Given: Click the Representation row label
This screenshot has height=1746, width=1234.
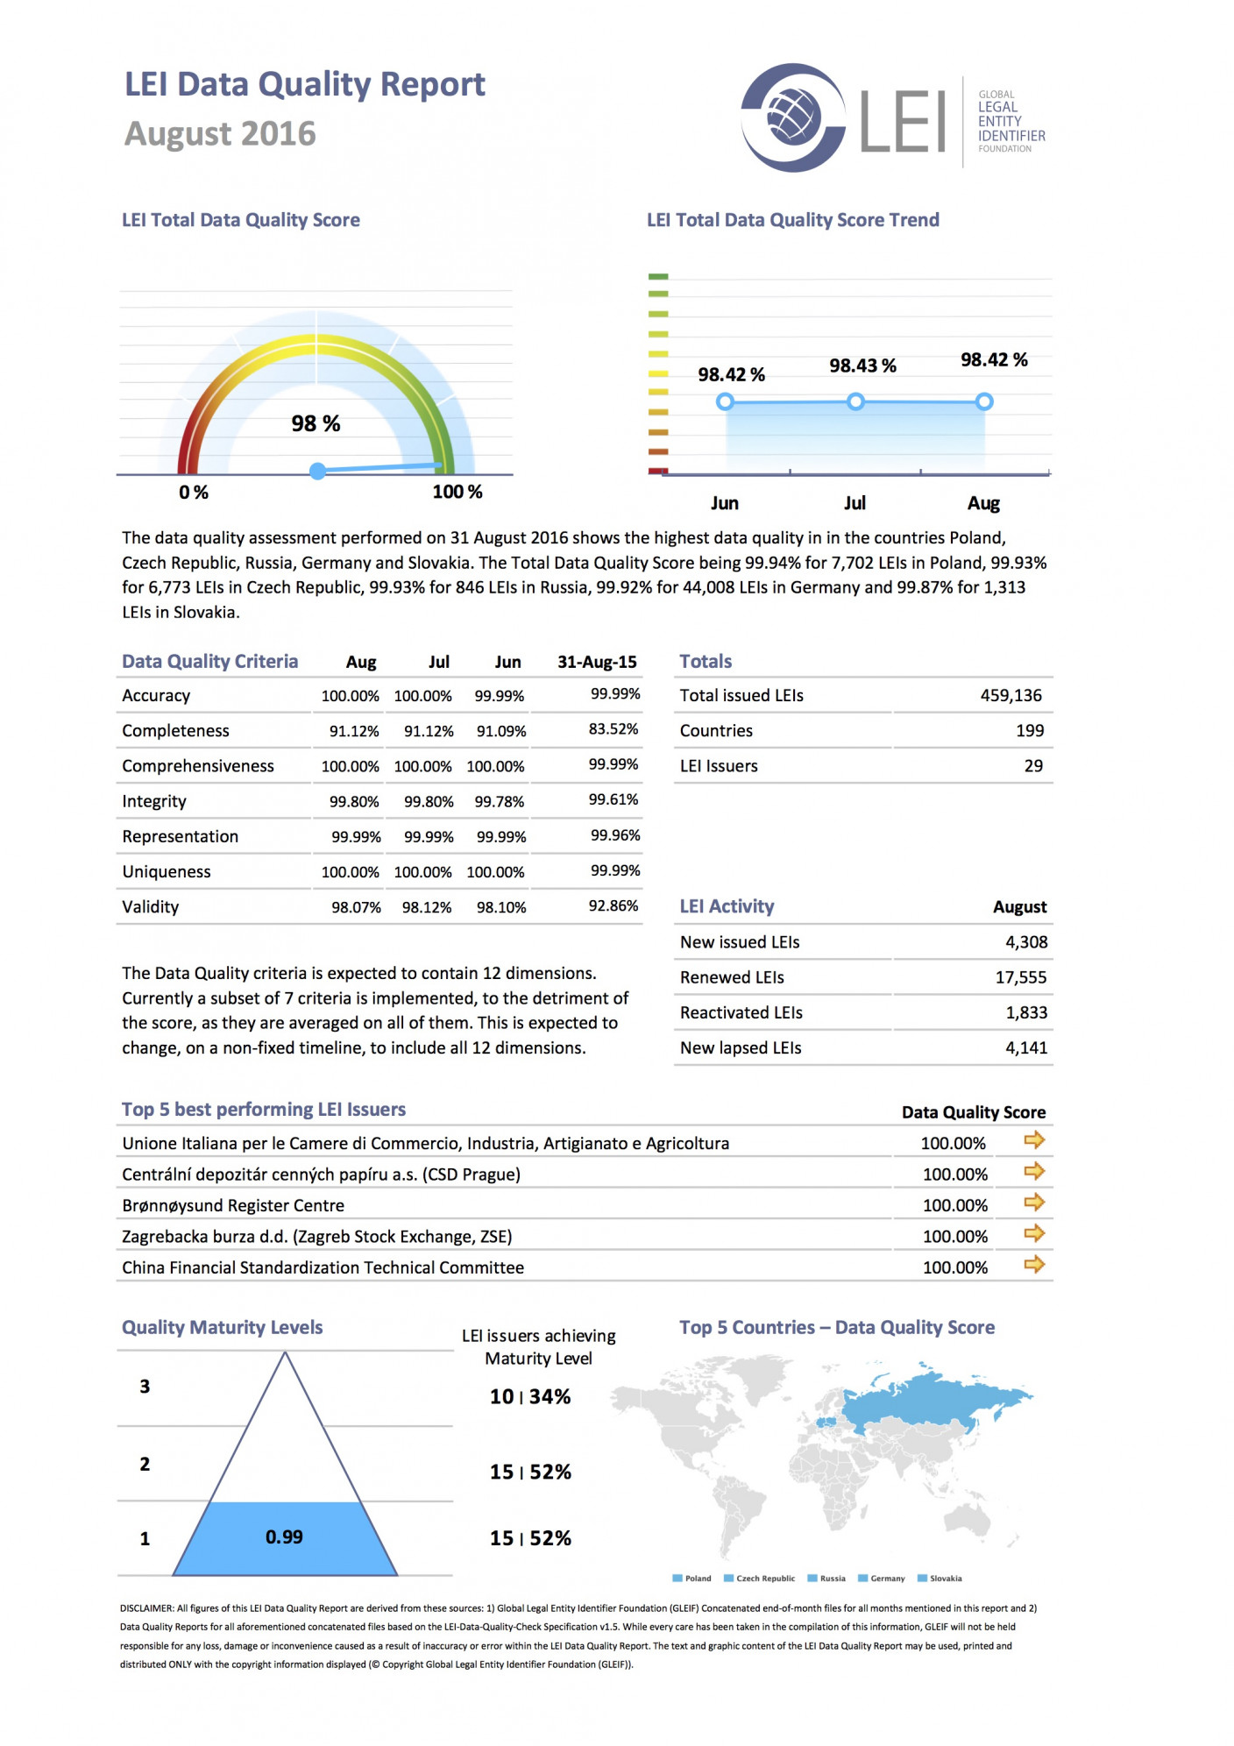Looking at the screenshot, I should click(181, 836).
